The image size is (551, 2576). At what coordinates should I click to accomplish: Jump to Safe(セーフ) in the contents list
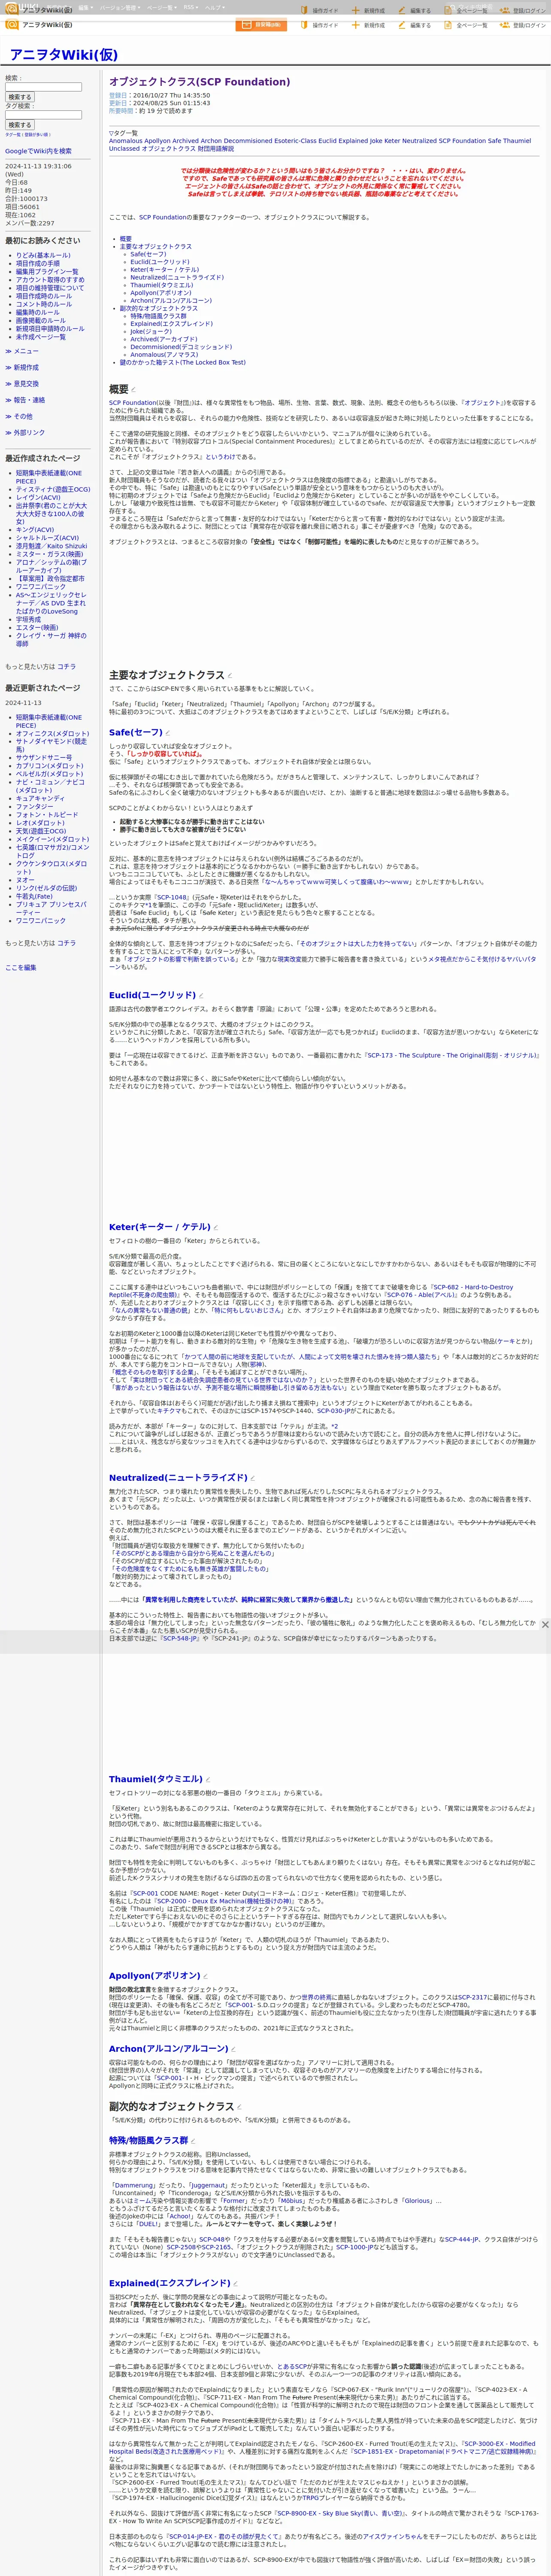(x=148, y=254)
